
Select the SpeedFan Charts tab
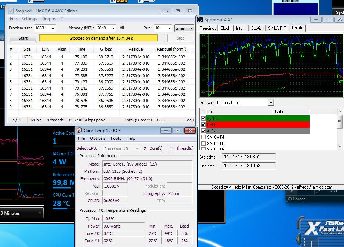[x=297, y=28]
